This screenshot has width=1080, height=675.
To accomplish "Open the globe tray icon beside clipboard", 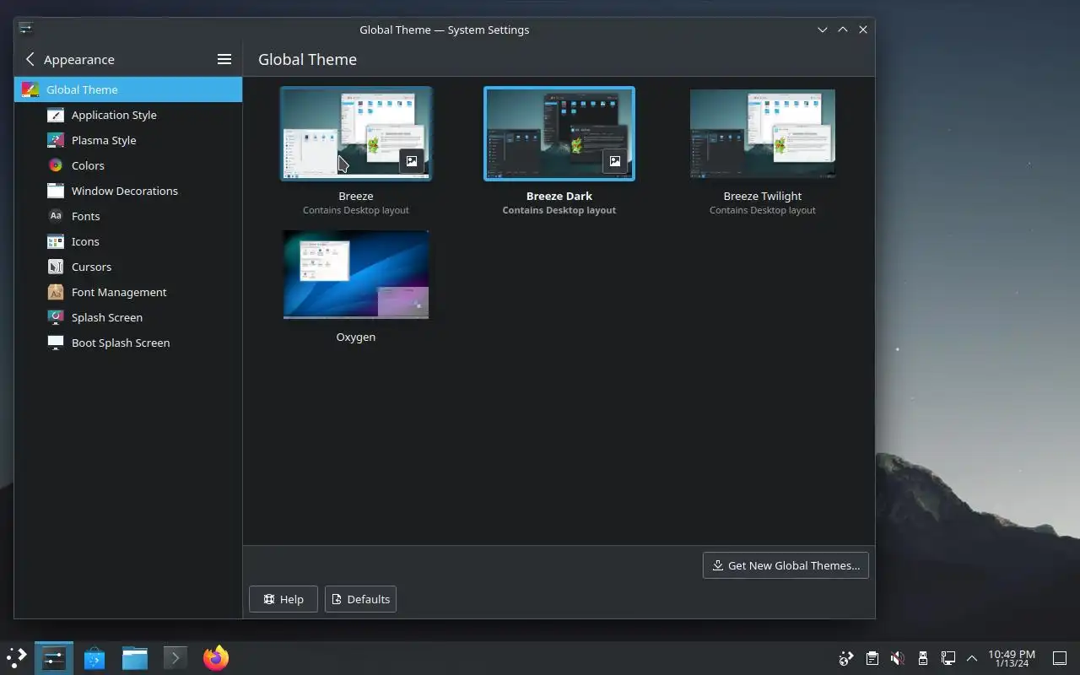I will coord(846,658).
